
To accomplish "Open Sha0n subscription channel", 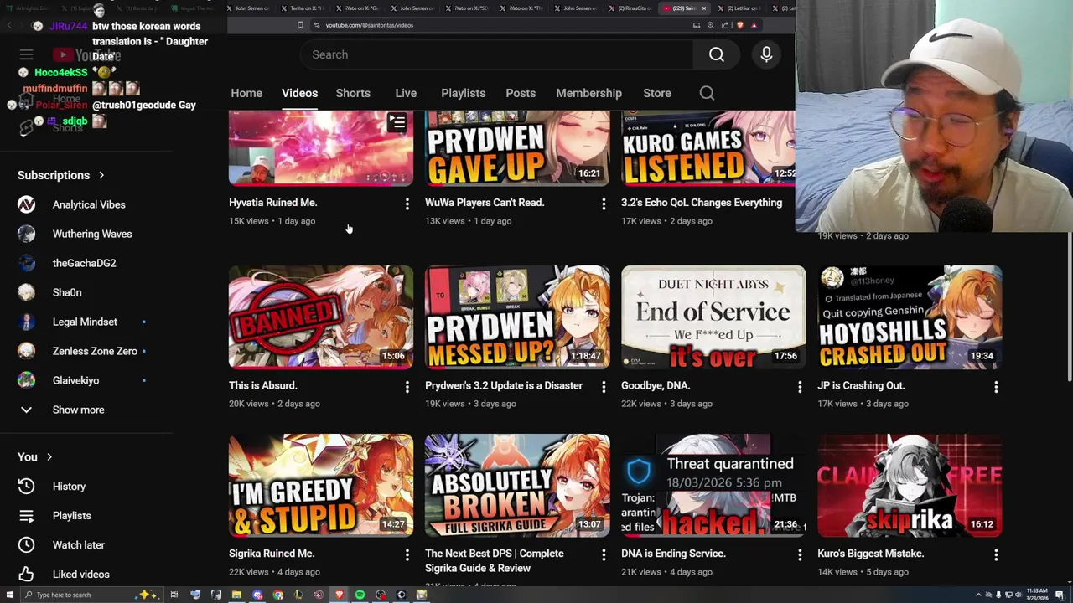I will coord(67,292).
